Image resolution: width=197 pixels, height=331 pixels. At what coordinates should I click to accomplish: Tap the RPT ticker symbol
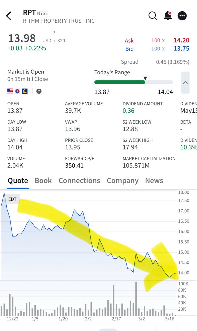29,13
